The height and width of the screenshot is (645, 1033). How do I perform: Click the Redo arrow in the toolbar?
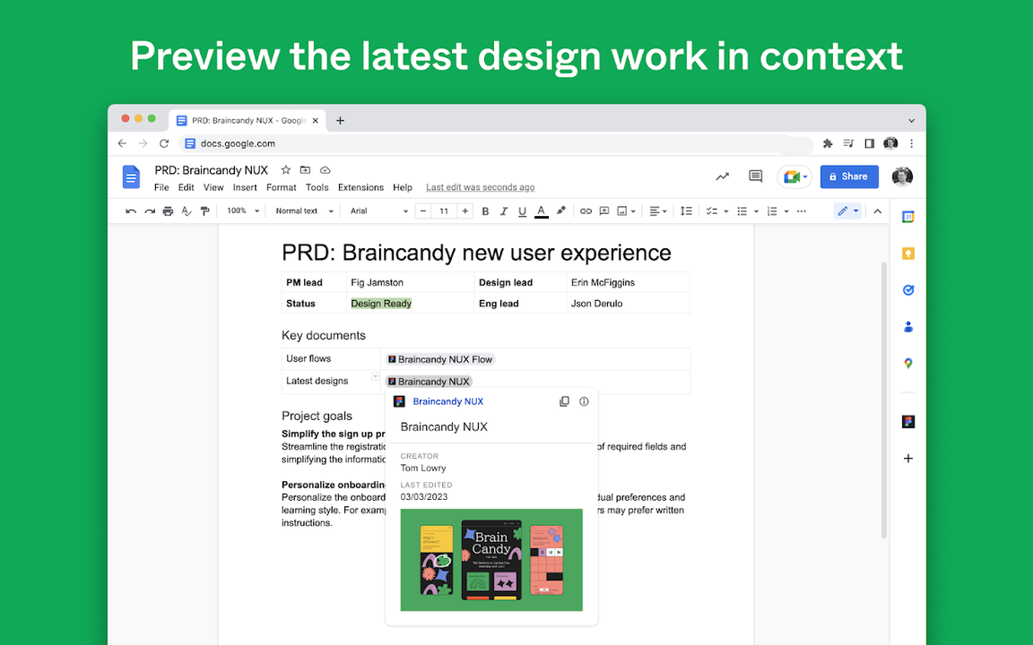pyautogui.click(x=150, y=211)
